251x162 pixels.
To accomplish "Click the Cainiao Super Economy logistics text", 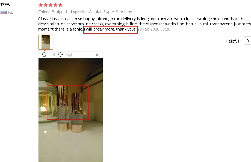I will click(110, 12).
